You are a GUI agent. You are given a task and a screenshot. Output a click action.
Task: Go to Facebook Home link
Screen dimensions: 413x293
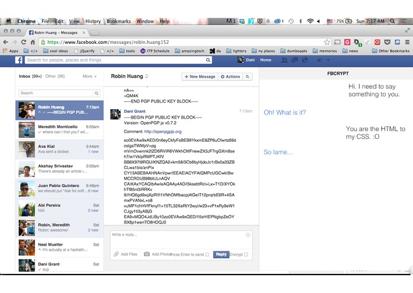(x=266, y=60)
